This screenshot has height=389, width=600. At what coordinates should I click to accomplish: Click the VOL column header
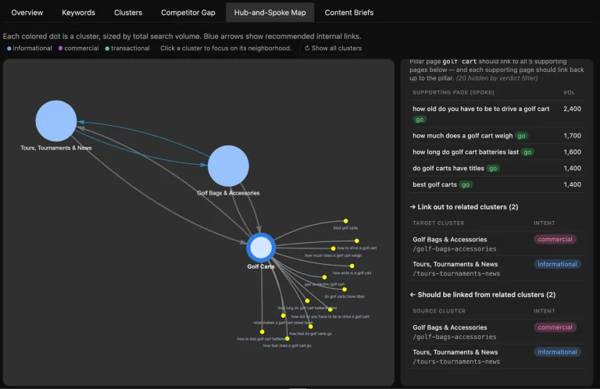point(569,93)
